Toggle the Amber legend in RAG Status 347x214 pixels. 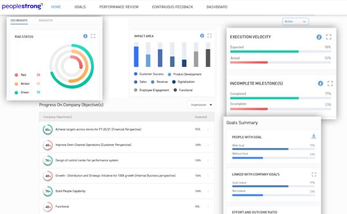tap(22, 84)
